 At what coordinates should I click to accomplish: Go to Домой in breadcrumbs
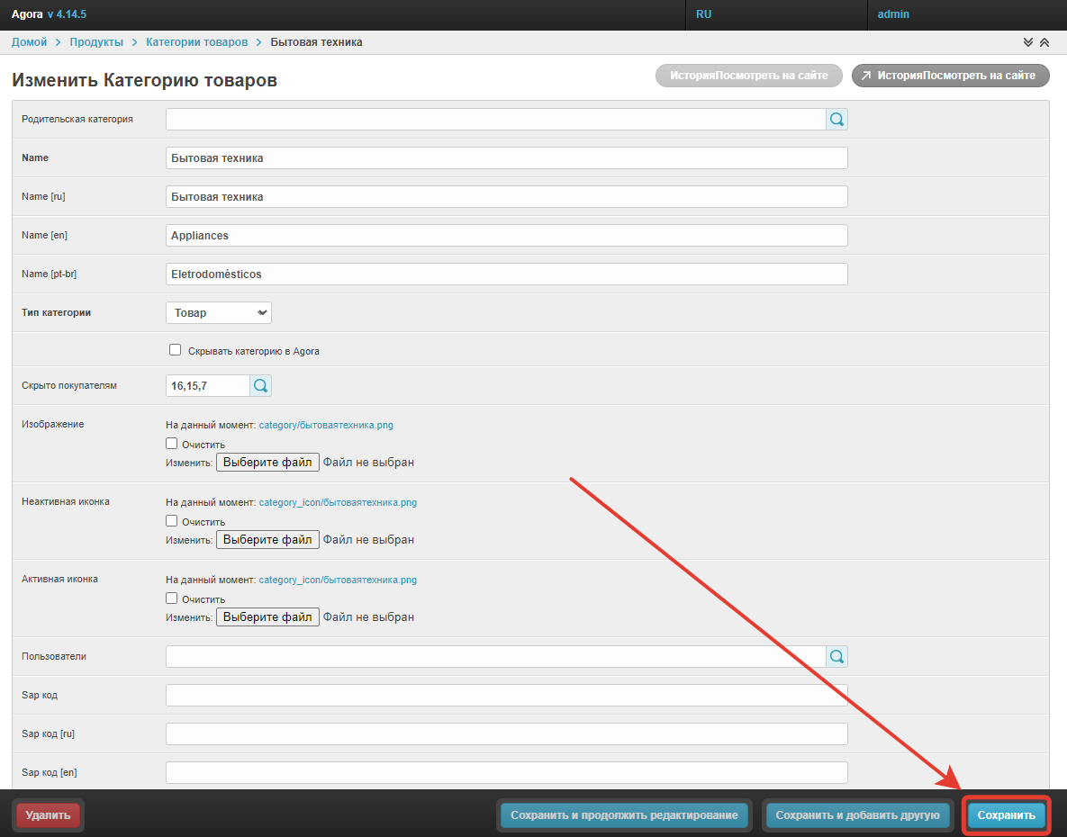click(x=29, y=42)
